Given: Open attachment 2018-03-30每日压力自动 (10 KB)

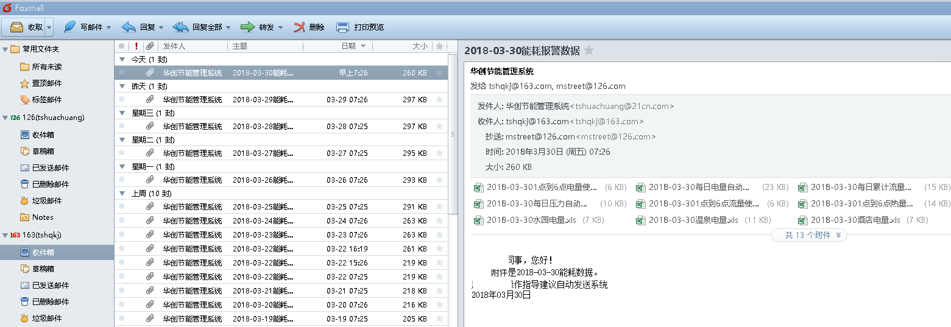Looking at the screenshot, I should pos(550,203).
